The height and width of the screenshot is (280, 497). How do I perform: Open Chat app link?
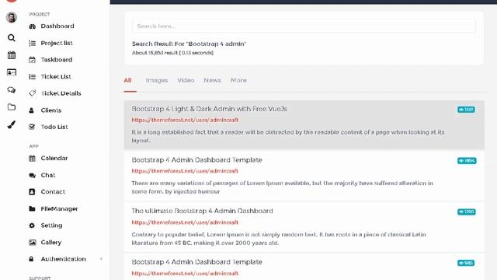tap(48, 175)
